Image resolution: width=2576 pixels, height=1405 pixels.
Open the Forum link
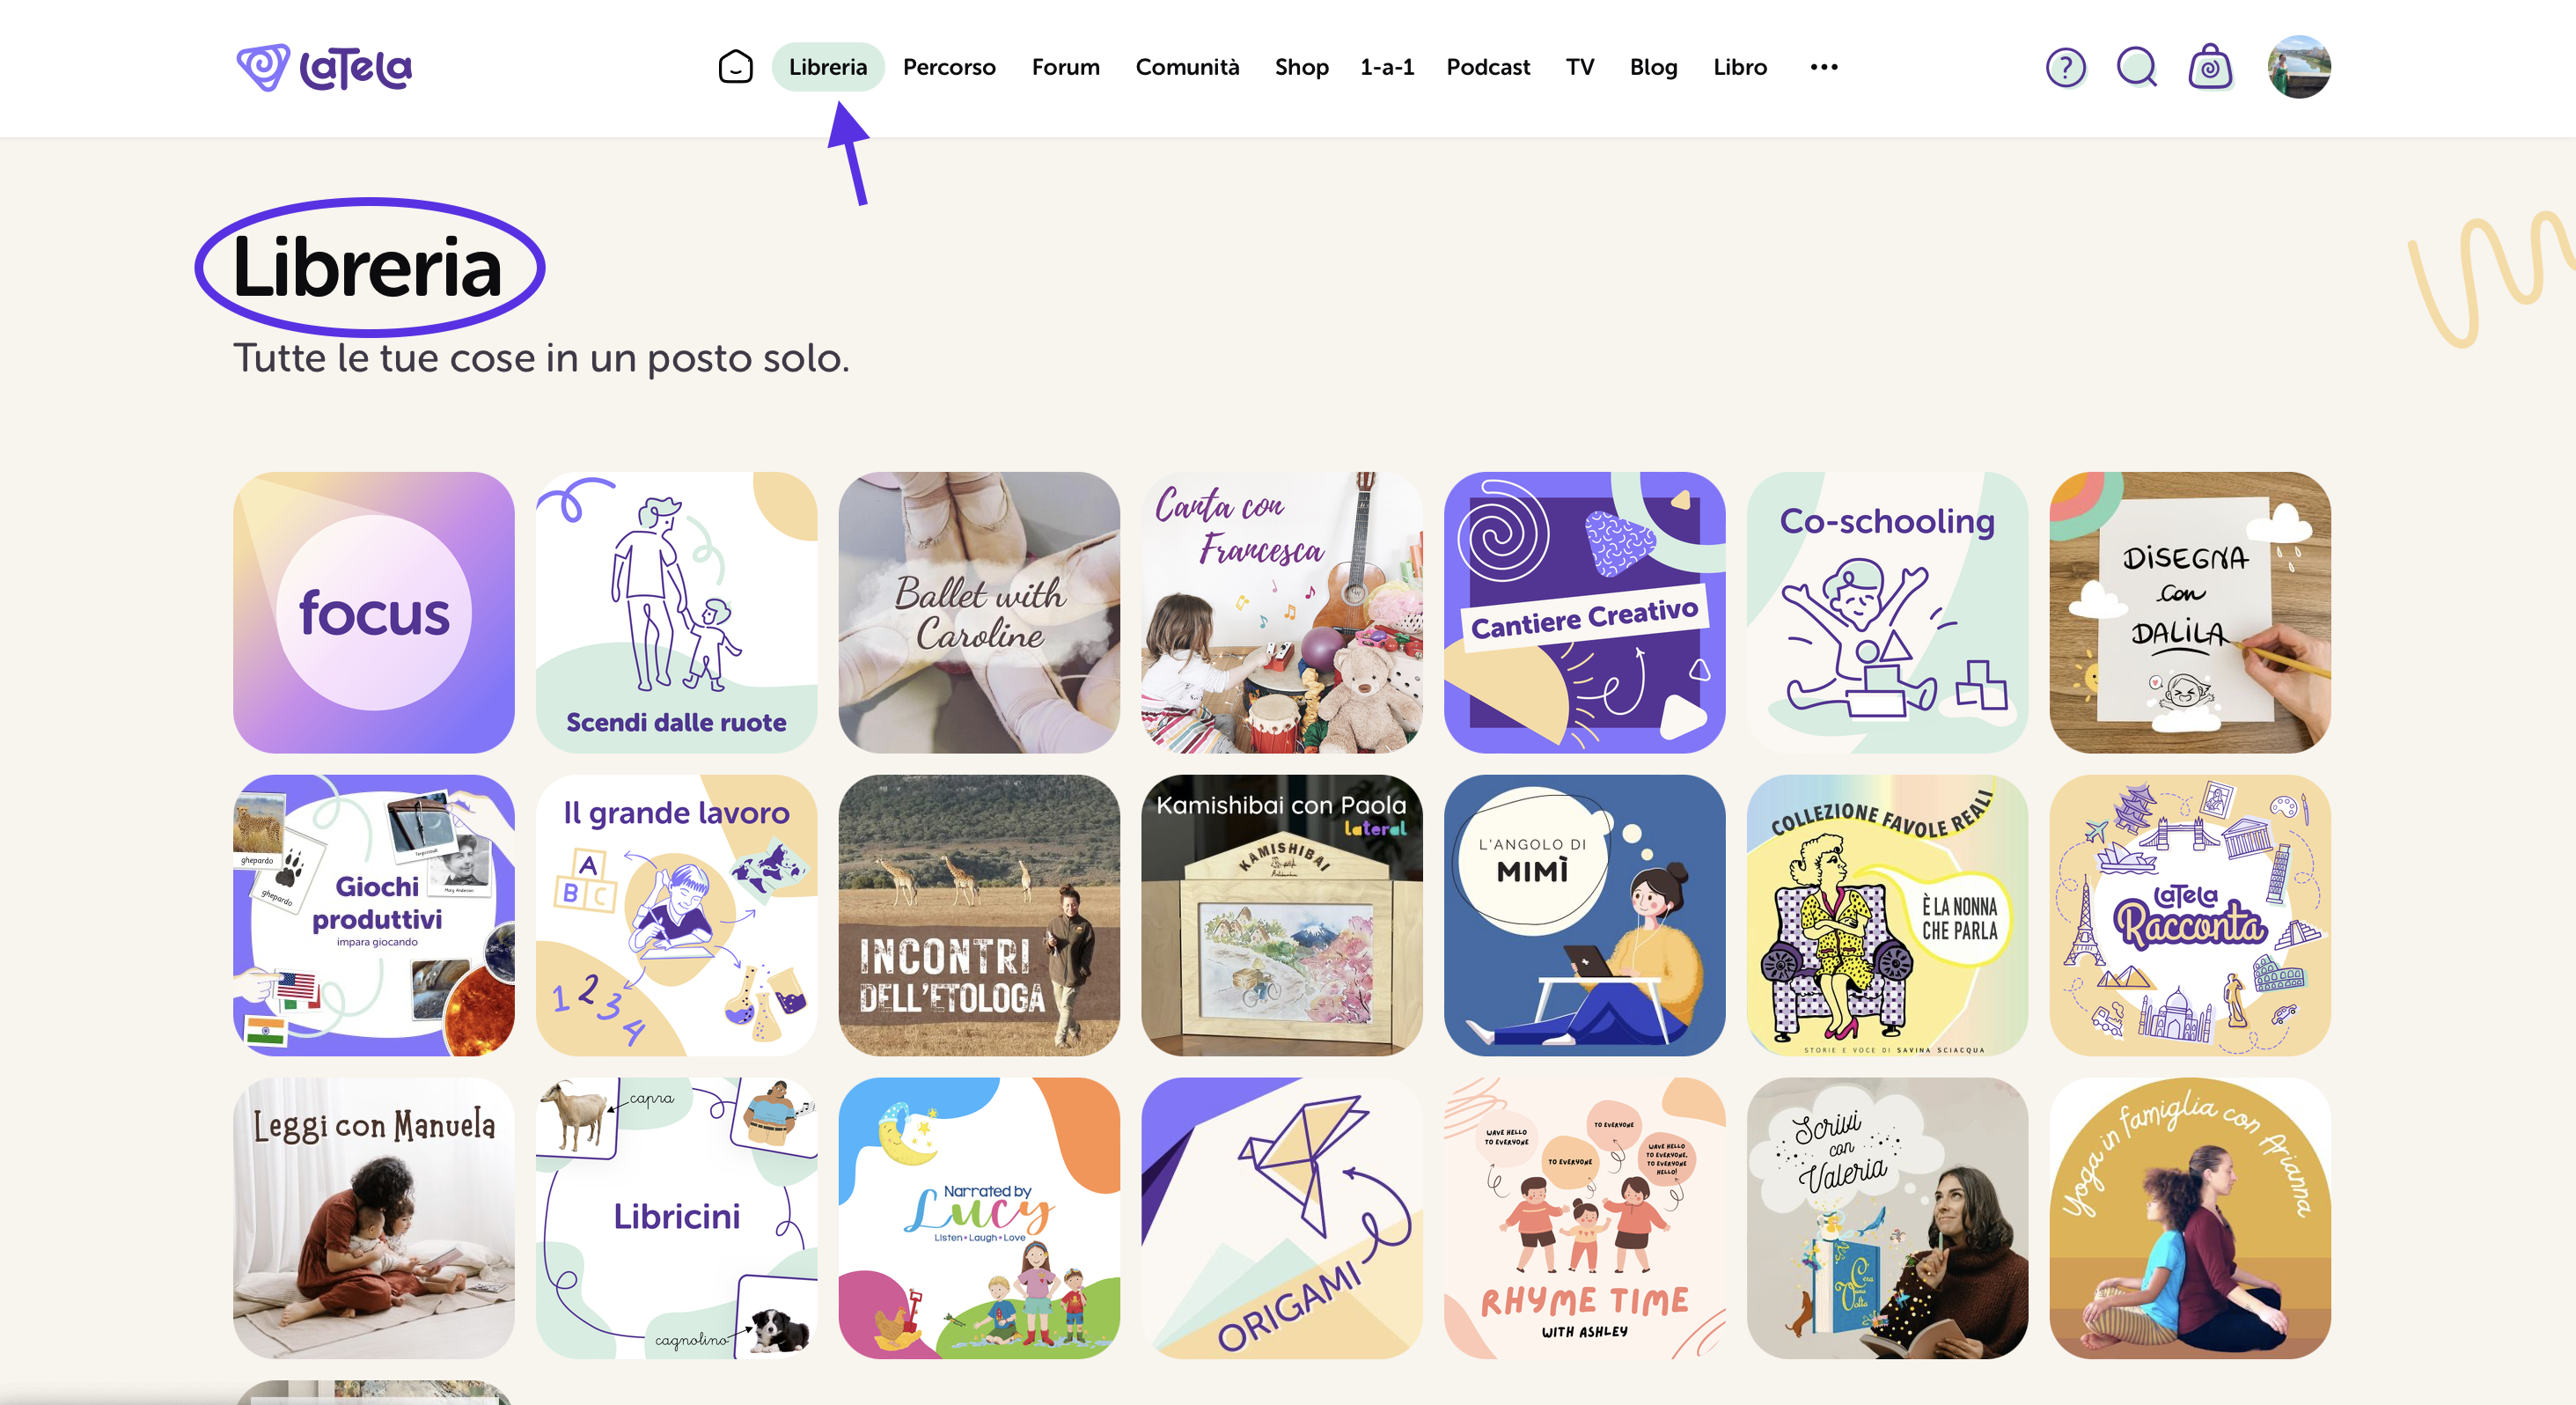coord(1065,67)
